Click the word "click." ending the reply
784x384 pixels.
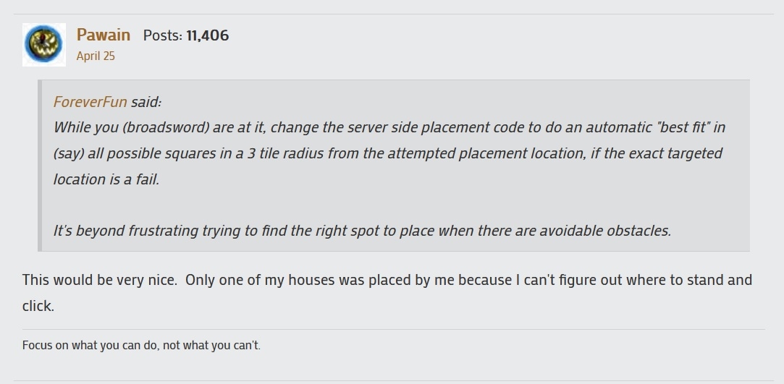click(x=38, y=306)
